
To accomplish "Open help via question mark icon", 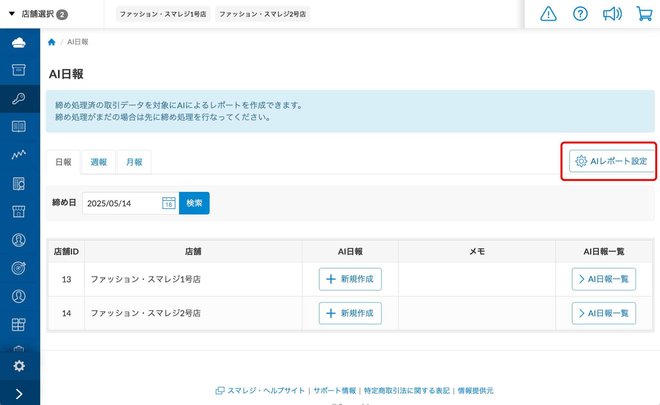I will coord(580,14).
